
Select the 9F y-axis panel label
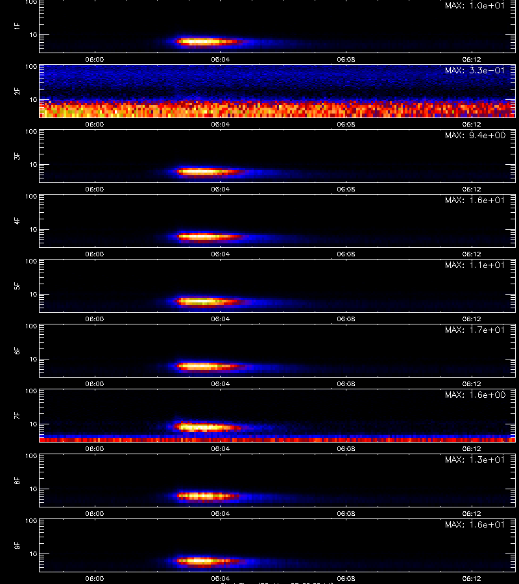(x=17, y=545)
